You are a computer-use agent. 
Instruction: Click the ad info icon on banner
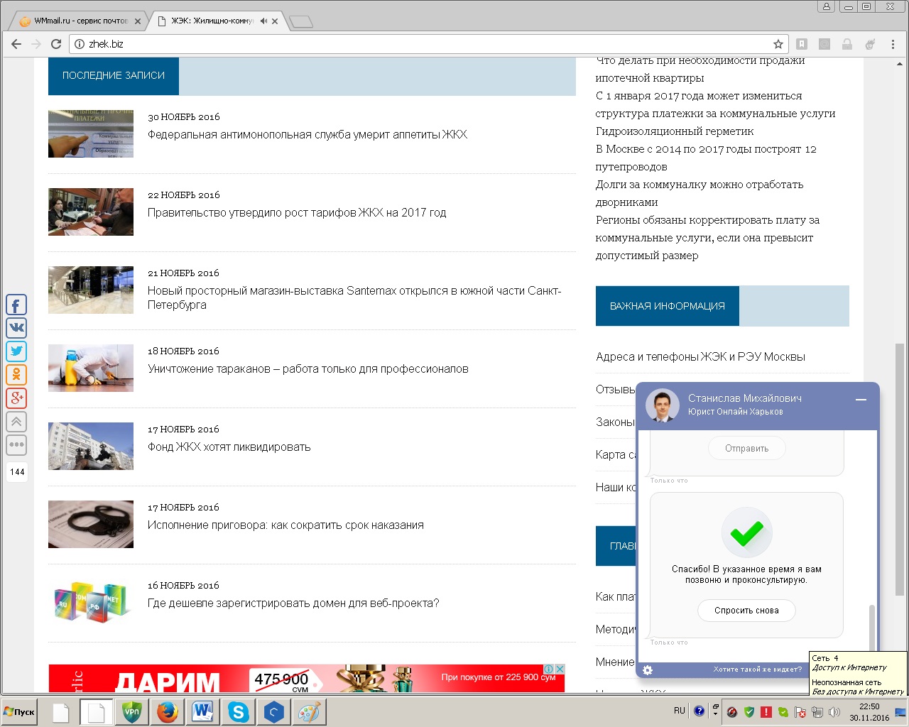(x=549, y=669)
